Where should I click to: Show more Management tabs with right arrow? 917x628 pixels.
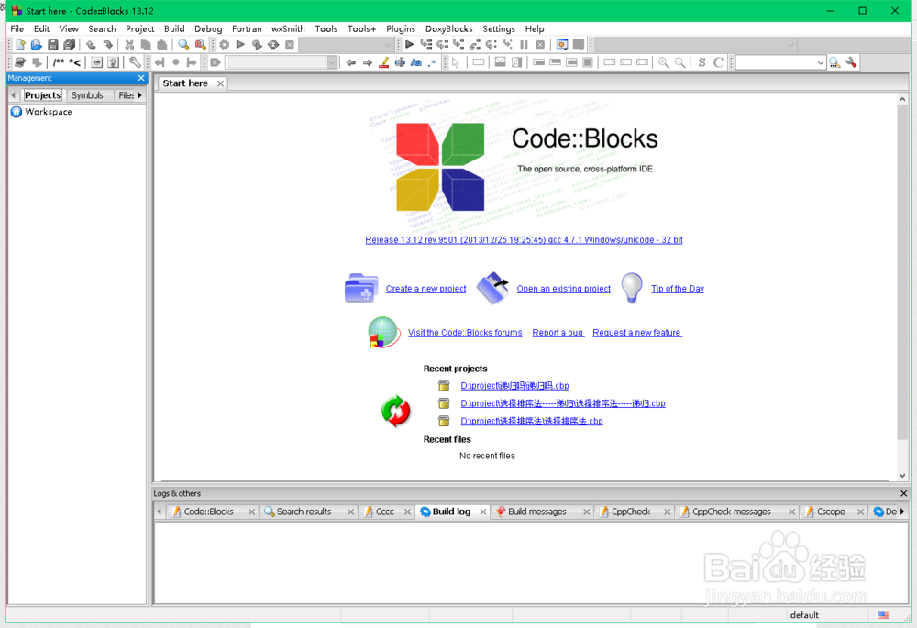[139, 94]
